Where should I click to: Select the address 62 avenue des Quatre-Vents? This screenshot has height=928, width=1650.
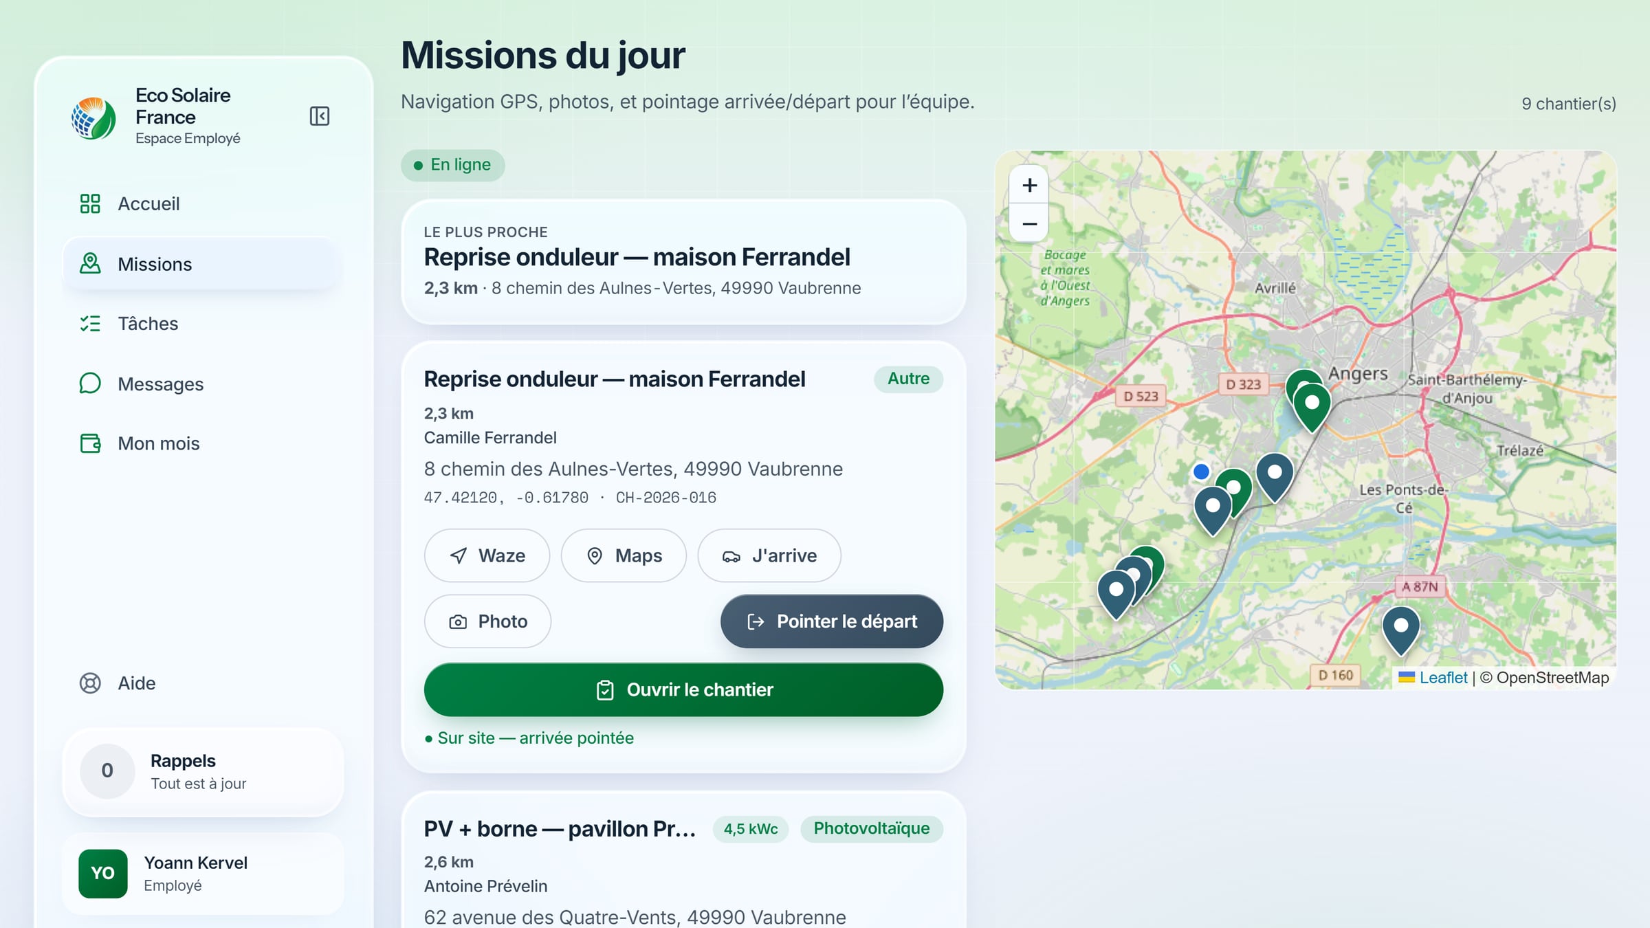tap(635, 917)
